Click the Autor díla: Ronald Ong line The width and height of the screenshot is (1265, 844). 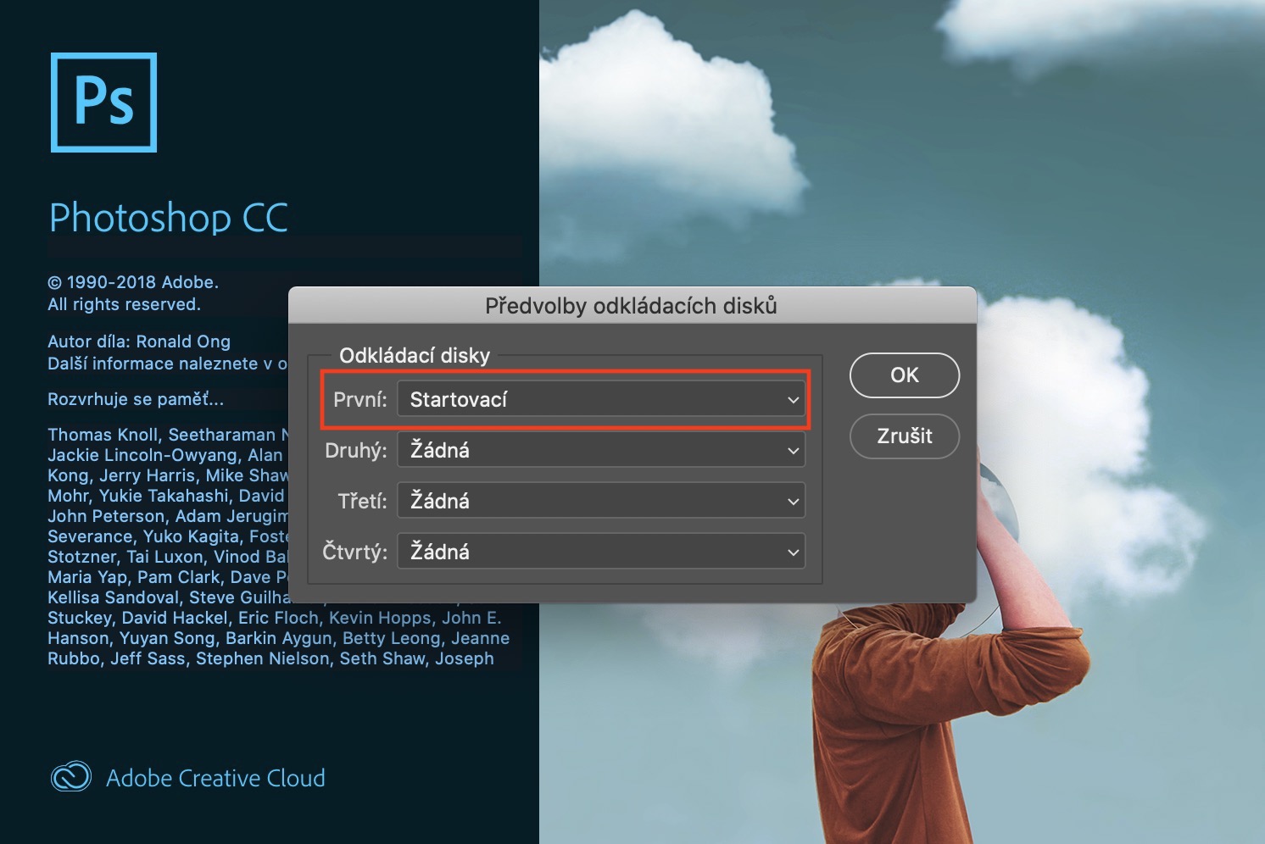point(139,341)
